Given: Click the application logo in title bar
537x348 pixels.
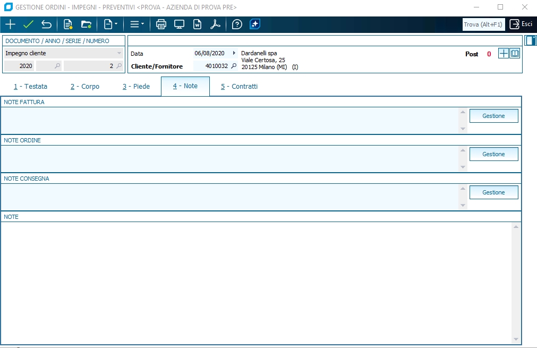Looking at the screenshot, I should click(8, 7).
